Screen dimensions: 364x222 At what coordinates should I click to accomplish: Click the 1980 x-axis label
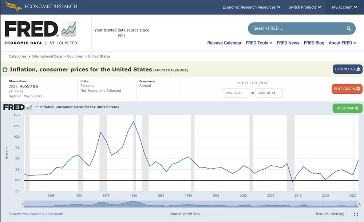[x=134, y=195]
